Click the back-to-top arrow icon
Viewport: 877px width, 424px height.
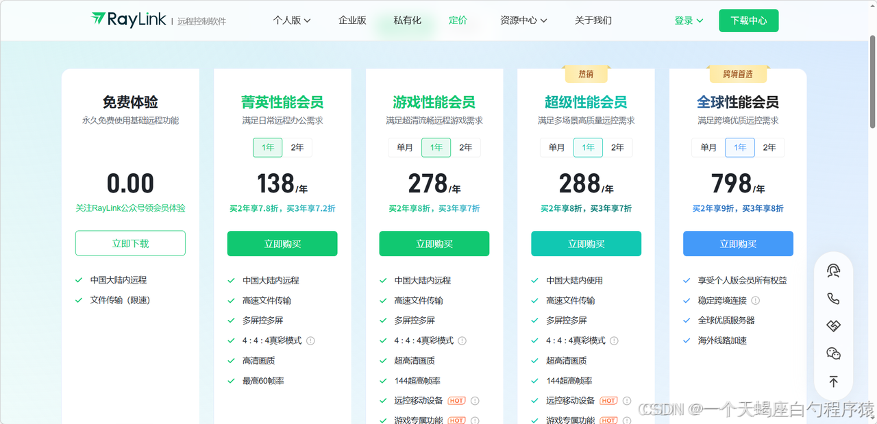(x=833, y=381)
